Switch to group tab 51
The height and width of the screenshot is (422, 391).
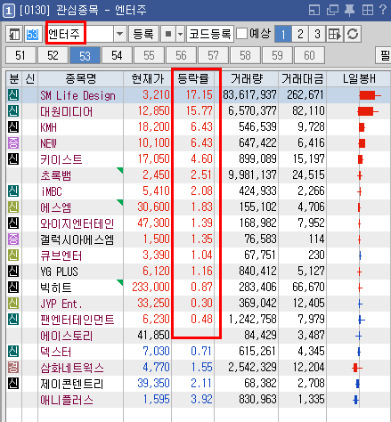pyautogui.click(x=20, y=55)
